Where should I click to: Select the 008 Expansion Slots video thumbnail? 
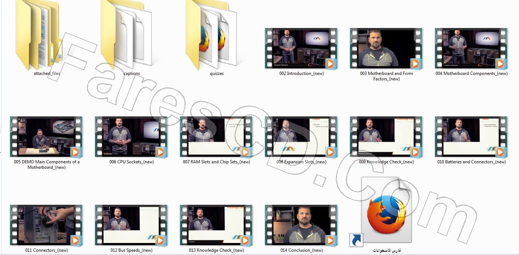[301, 137]
